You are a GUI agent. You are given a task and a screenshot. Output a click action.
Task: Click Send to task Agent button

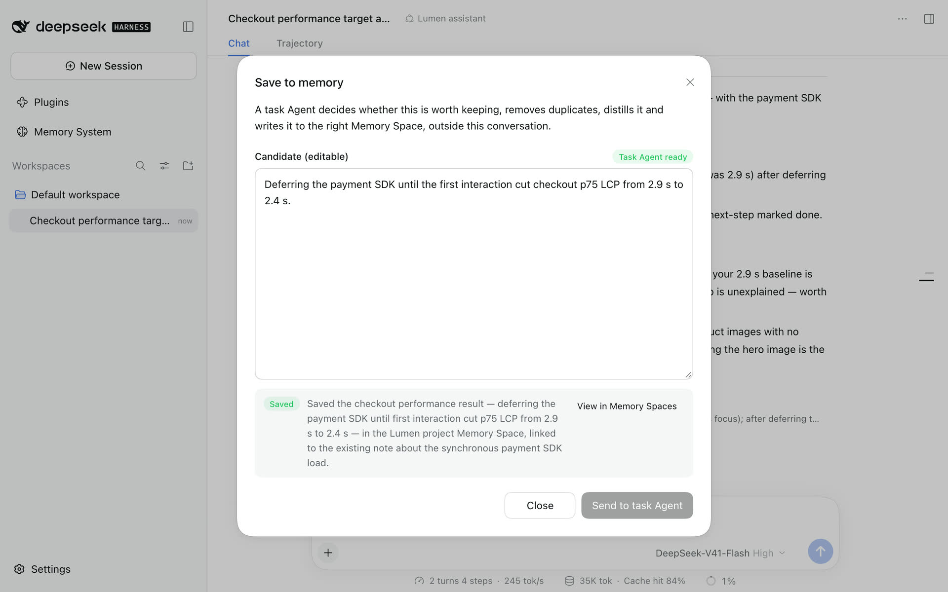click(637, 505)
